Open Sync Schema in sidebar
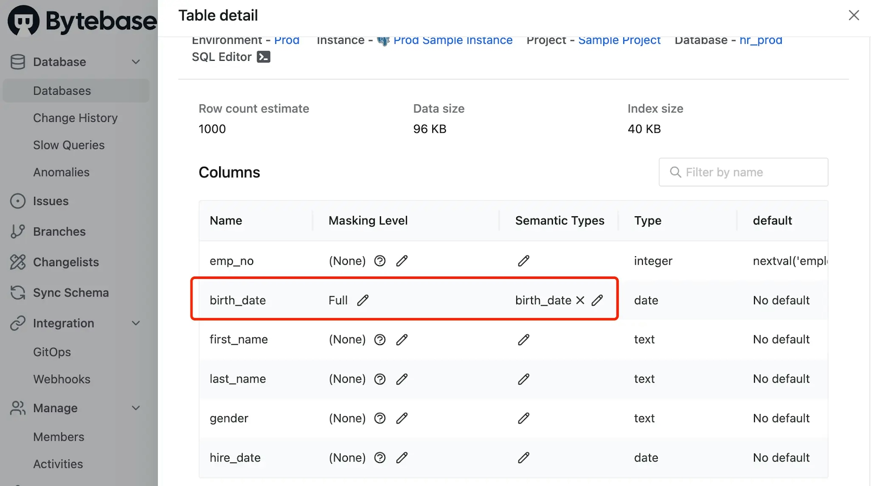 71,292
